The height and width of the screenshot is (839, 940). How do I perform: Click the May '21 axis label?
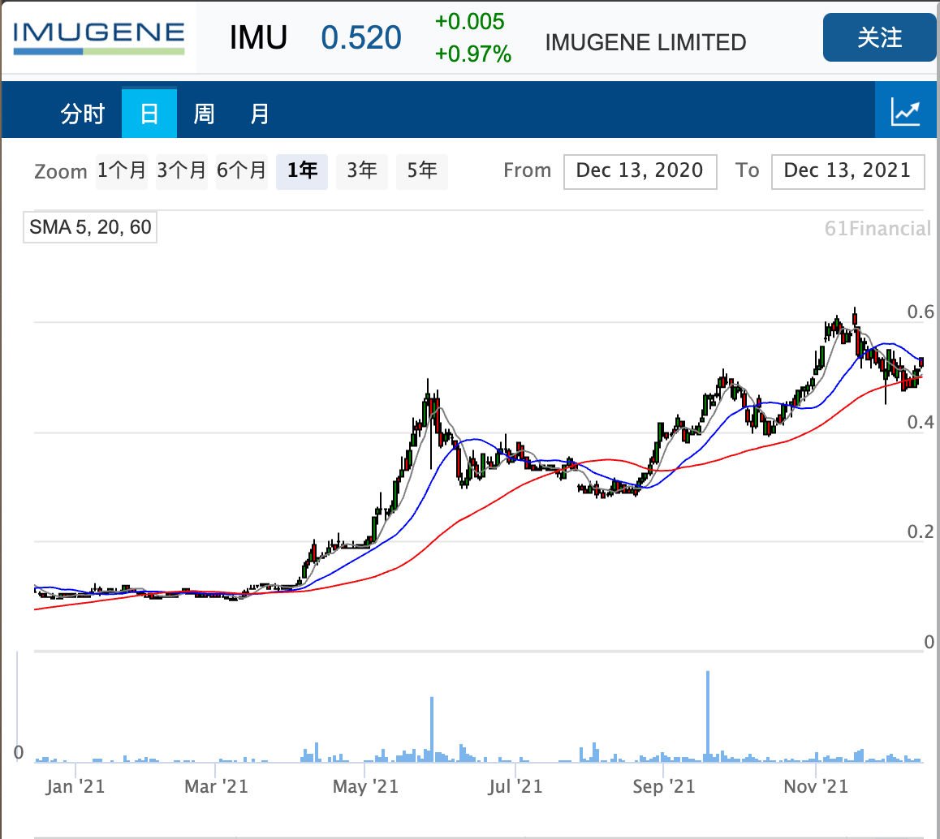coord(365,786)
